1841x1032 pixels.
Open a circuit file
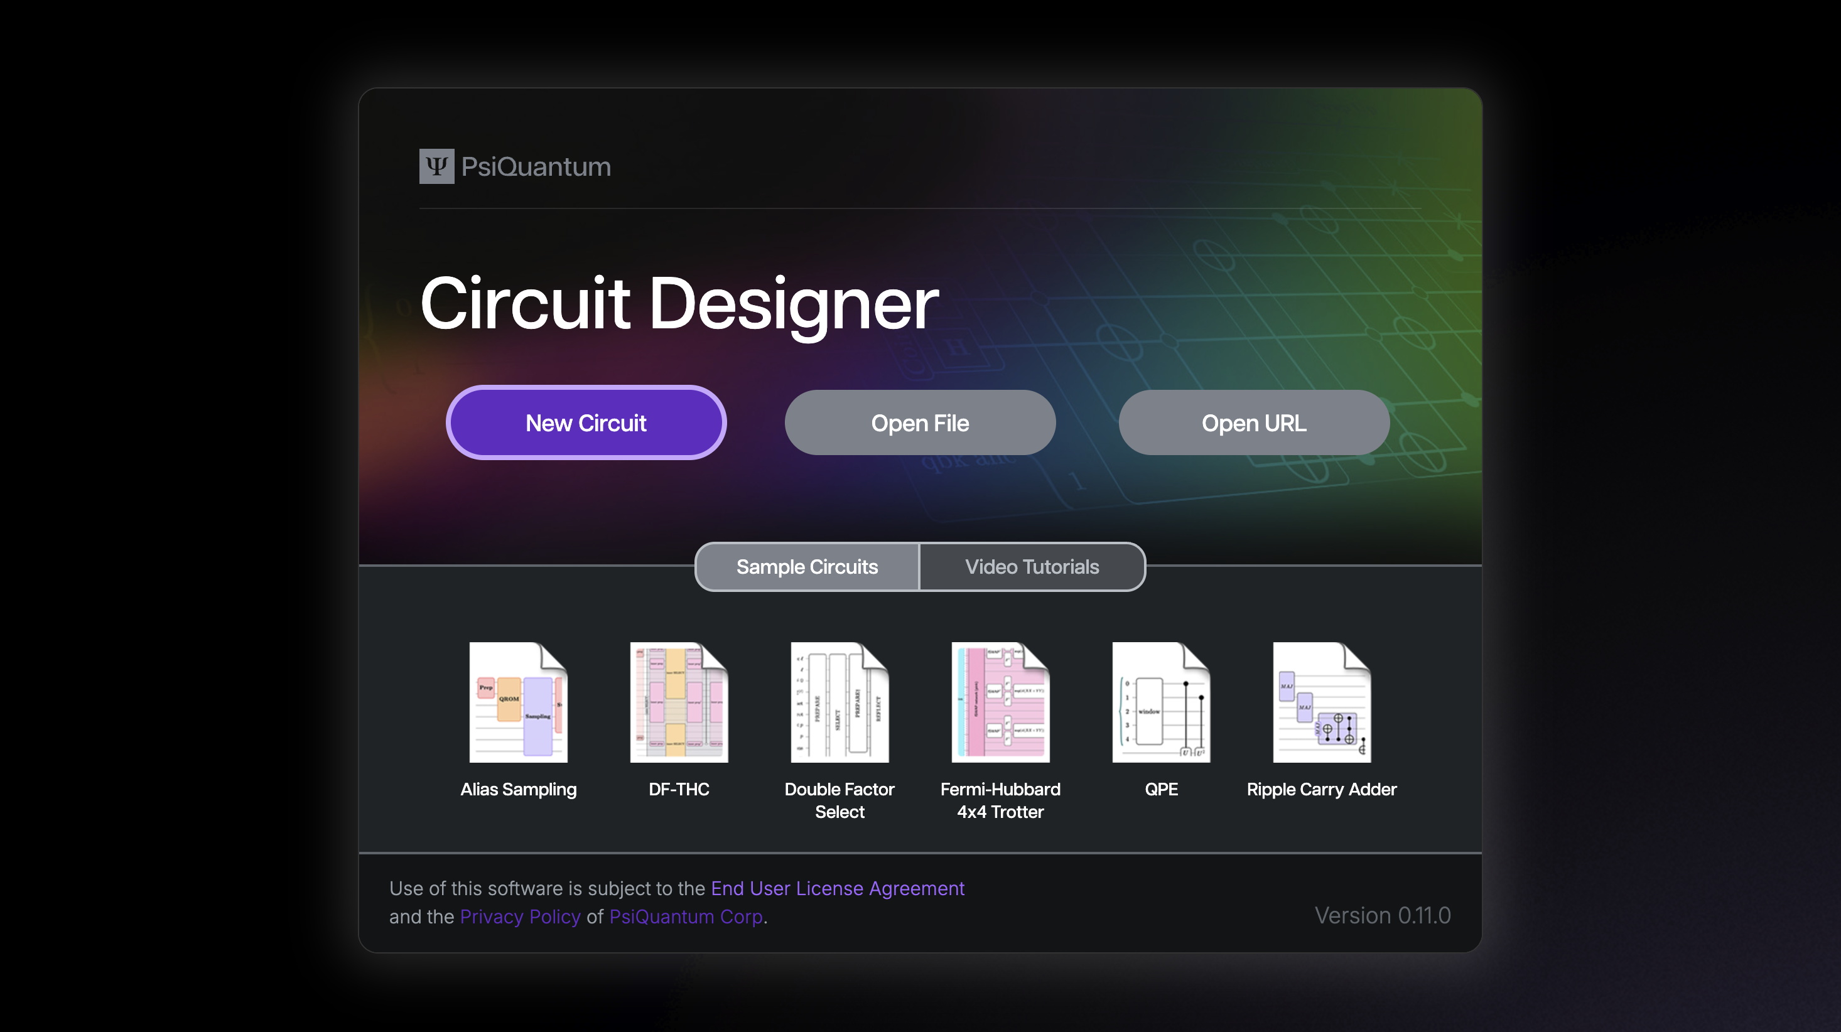coord(920,422)
